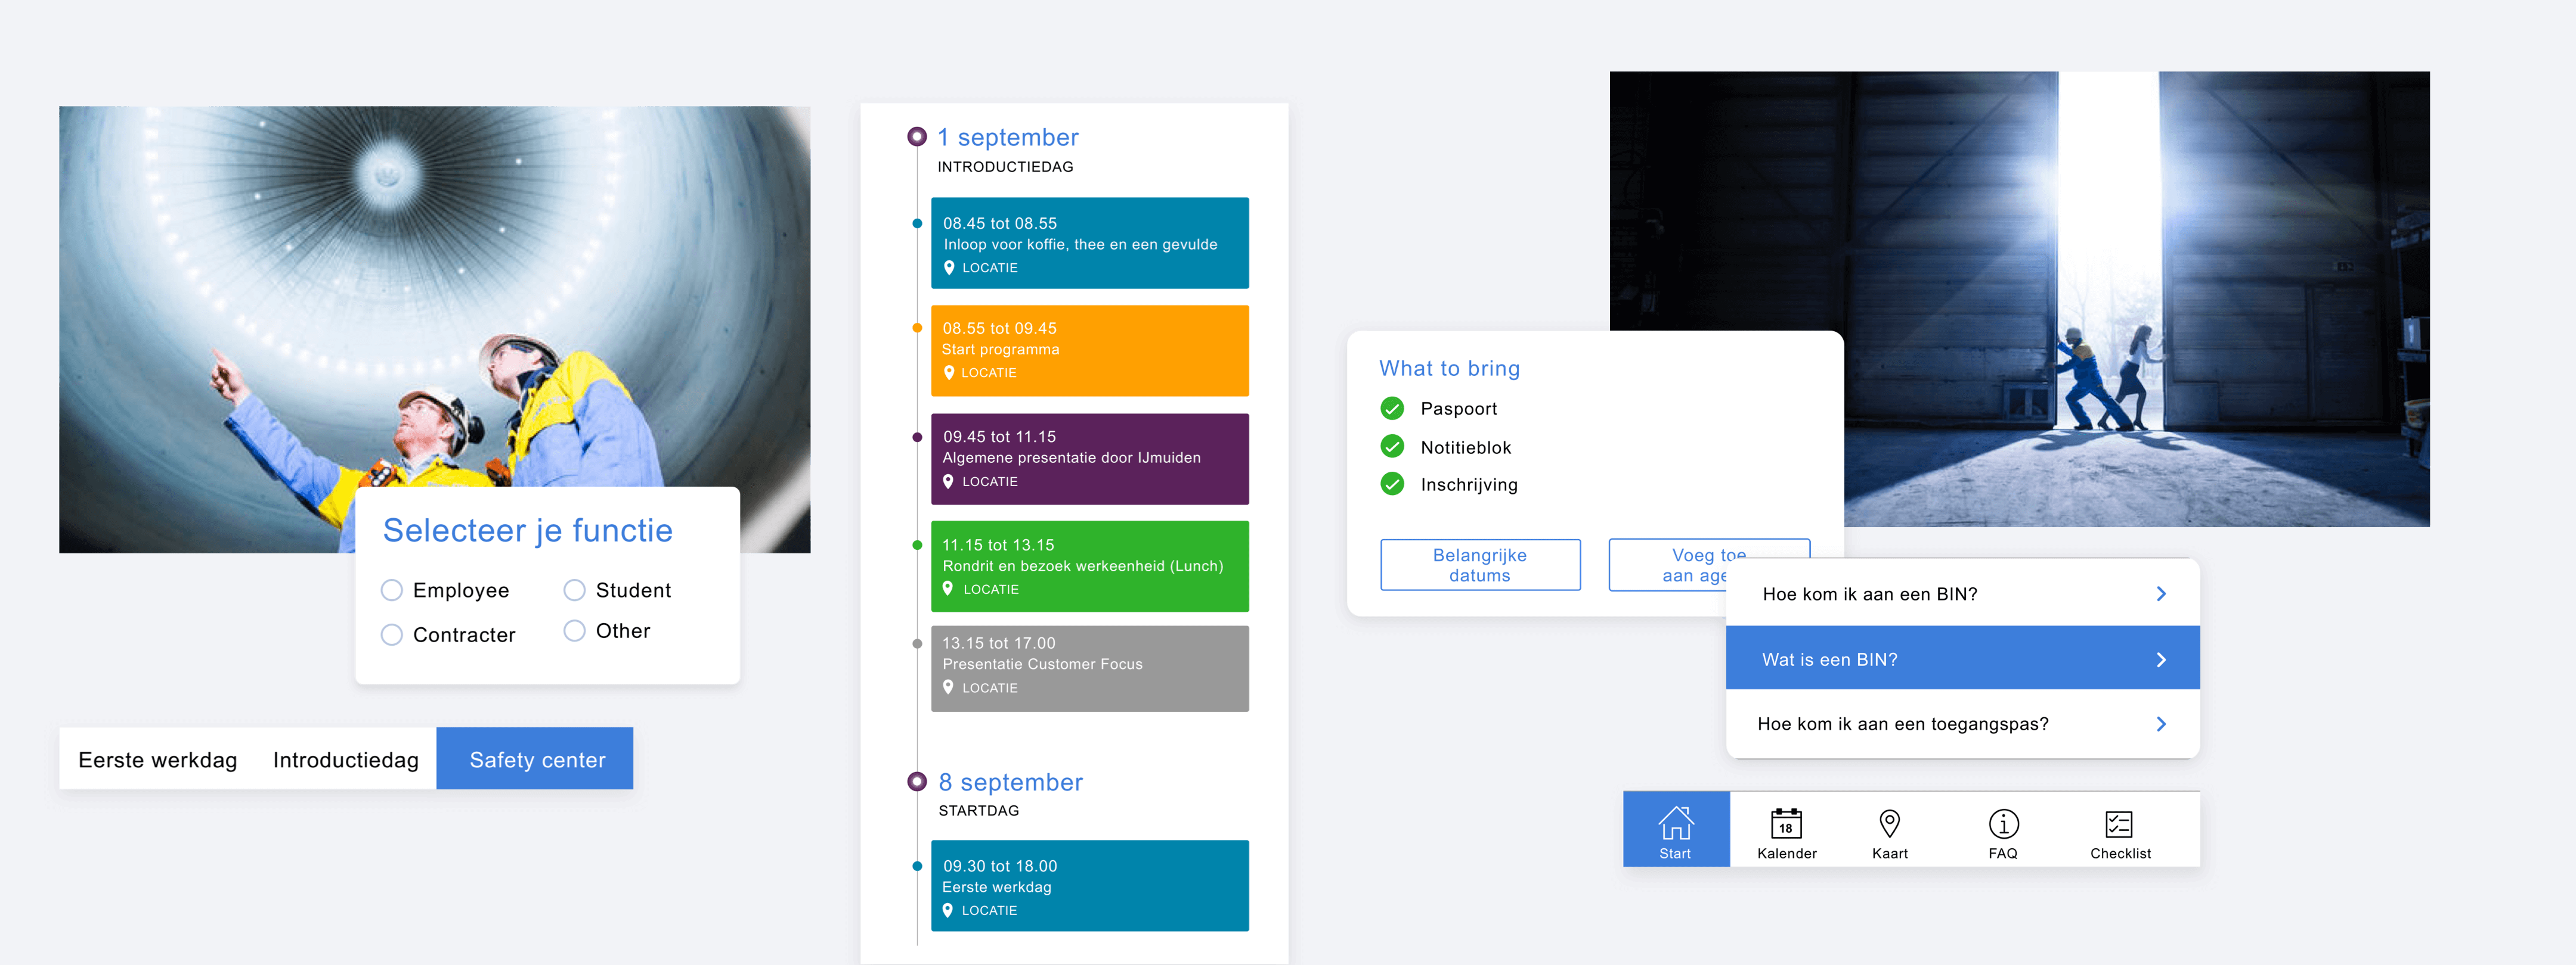This screenshot has height=965, width=2576.
Task: Open the Kalender calendar icon
Action: click(1786, 824)
